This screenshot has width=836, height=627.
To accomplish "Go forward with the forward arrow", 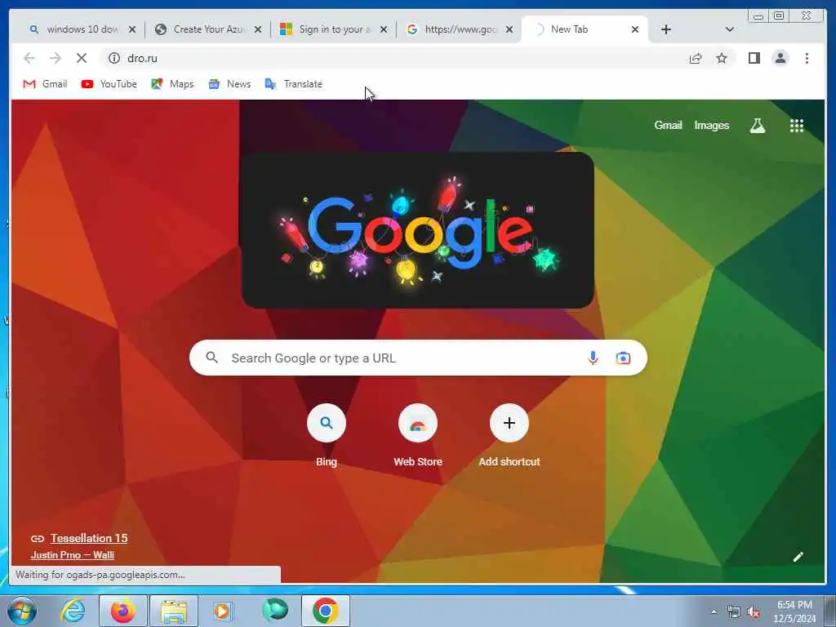I will click(x=56, y=58).
